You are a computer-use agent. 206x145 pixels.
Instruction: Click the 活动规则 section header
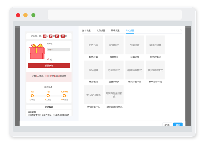[49, 107]
